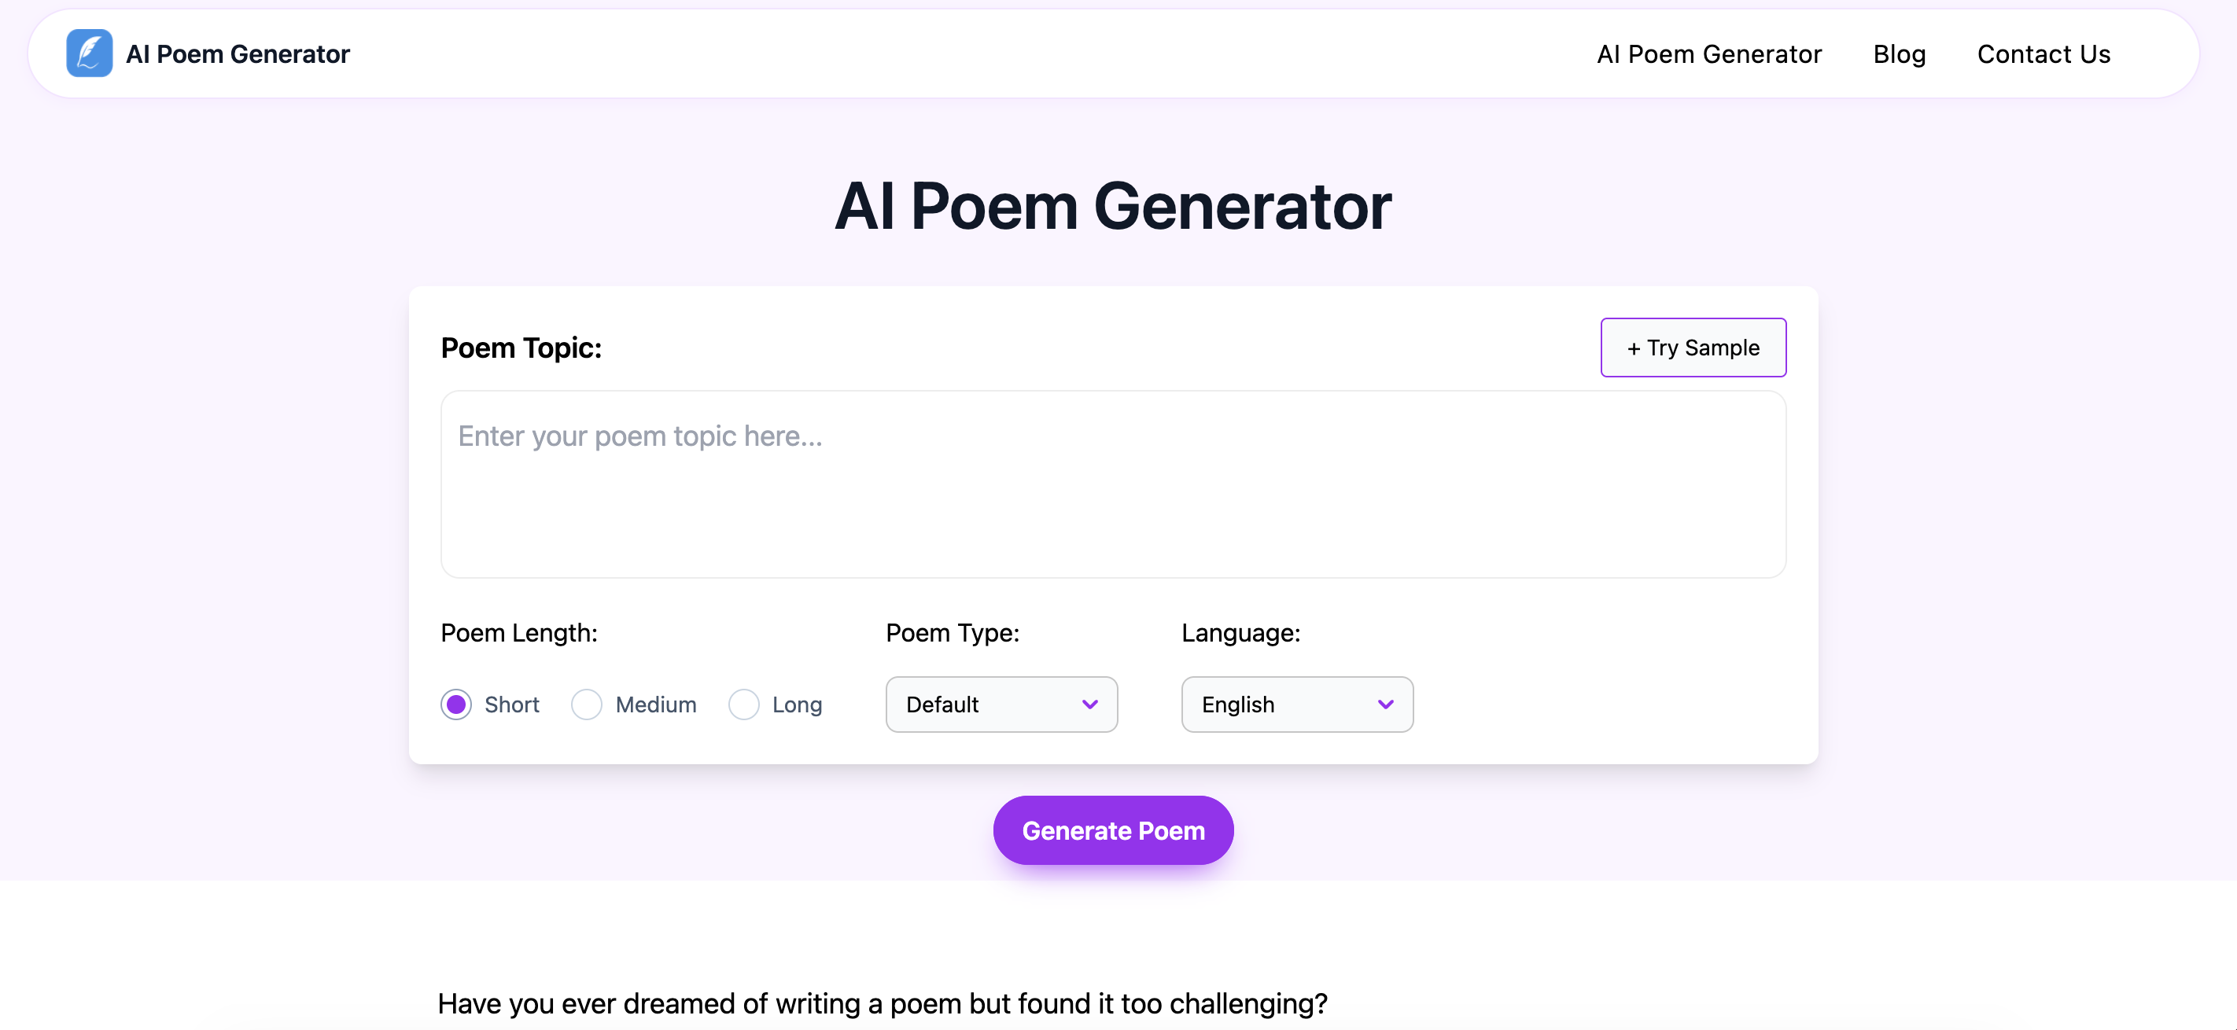The width and height of the screenshot is (2237, 1030).
Task: Select the Short poem length radio button
Action: click(456, 704)
